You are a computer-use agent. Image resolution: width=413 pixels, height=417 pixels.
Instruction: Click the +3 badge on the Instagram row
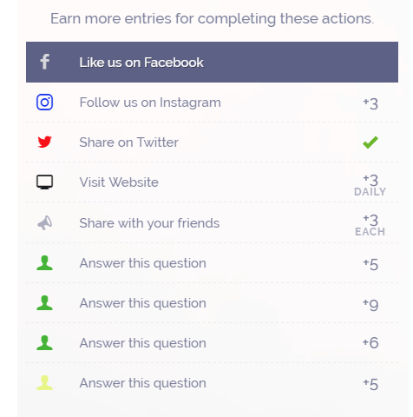(x=370, y=103)
